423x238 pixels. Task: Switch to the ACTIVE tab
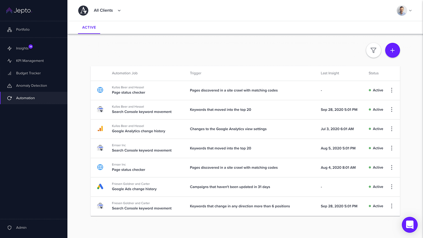point(89,28)
